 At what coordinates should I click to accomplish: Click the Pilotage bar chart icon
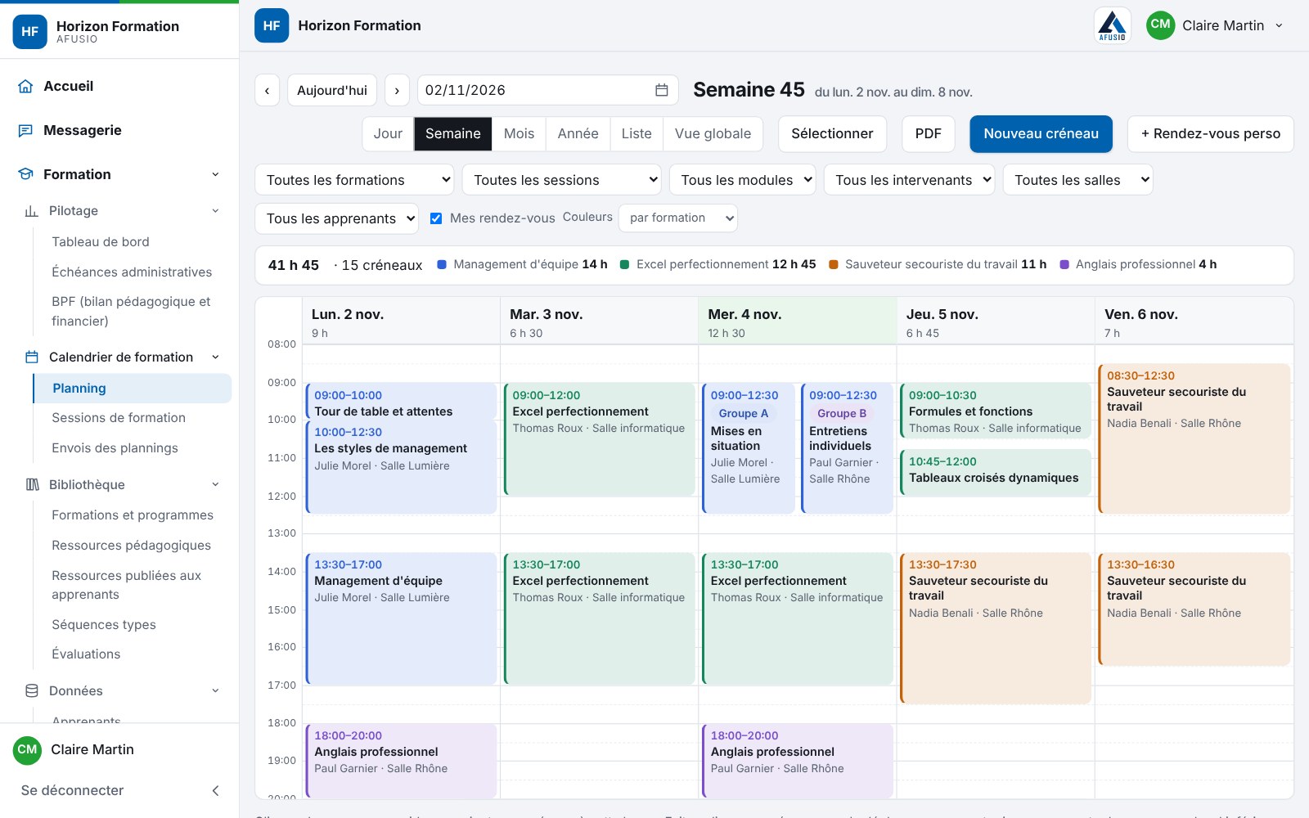[x=32, y=211]
